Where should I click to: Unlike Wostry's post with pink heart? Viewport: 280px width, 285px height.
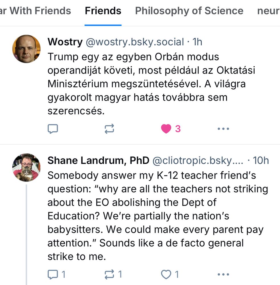[166, 129]
